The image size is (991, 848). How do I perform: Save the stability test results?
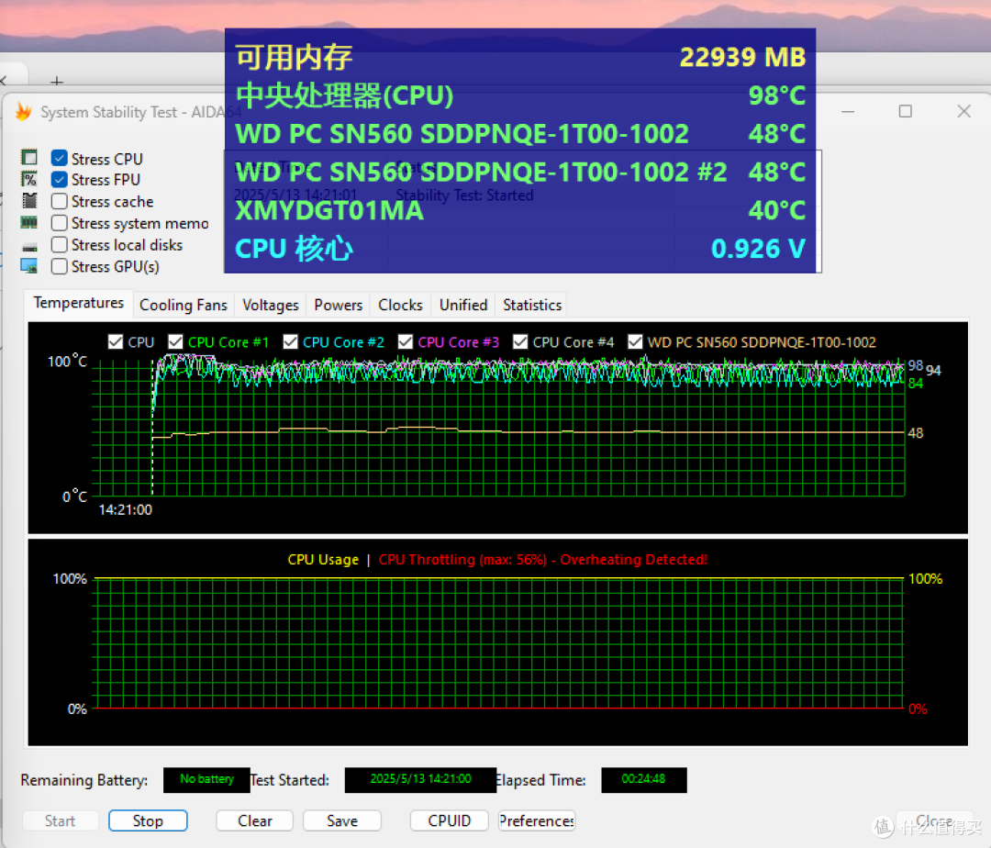pos(342,820)
